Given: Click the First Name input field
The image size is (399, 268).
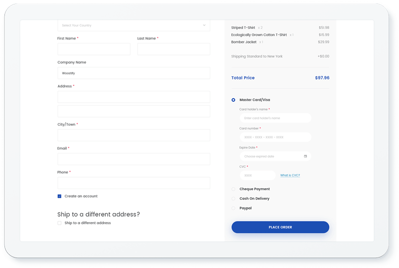Looking at the screenshot, I should (94, 49).
